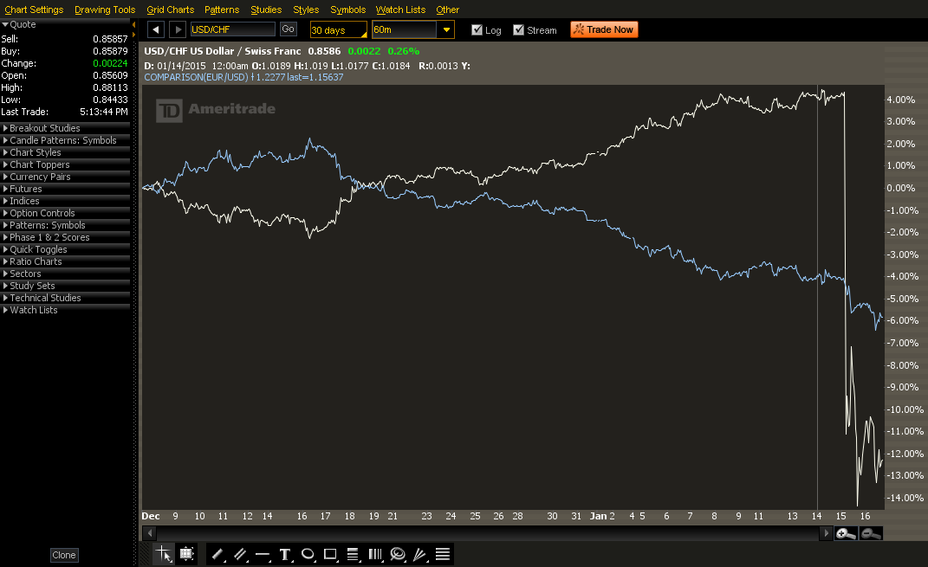Screen dimensions: 928x567
Task: Click the Buy price 0.85879
Action: coord(110,51)
